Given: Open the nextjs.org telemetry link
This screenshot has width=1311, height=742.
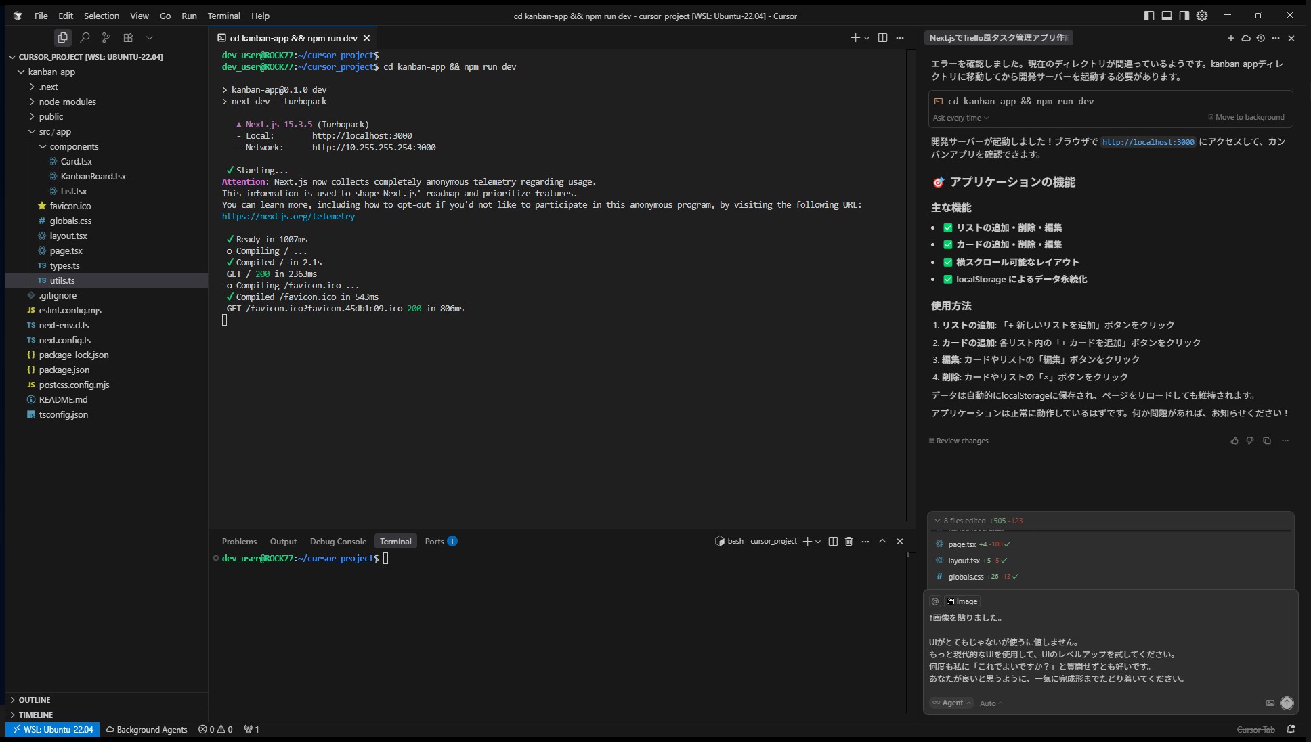Looking at the screenshot, I should (x=288, y=217).
